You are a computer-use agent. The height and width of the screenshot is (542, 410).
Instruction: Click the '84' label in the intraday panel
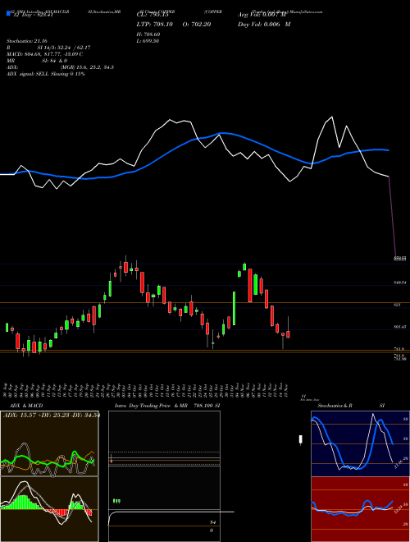coord(212,522)
